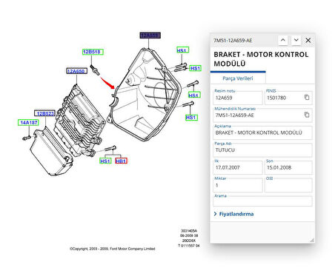
Task: Select the 12B518 part label
Action: (x=93, y=52)
